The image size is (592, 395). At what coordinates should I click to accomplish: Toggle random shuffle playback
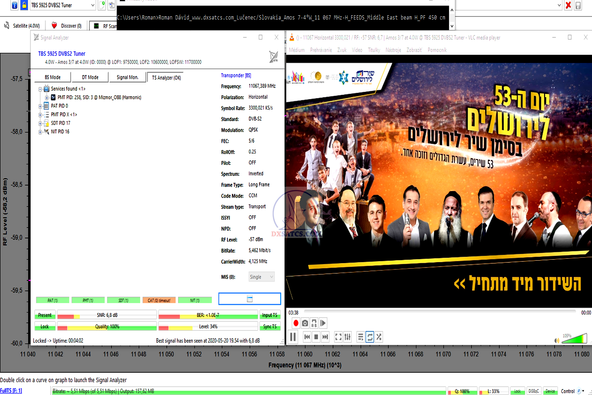tap(379, 337)
